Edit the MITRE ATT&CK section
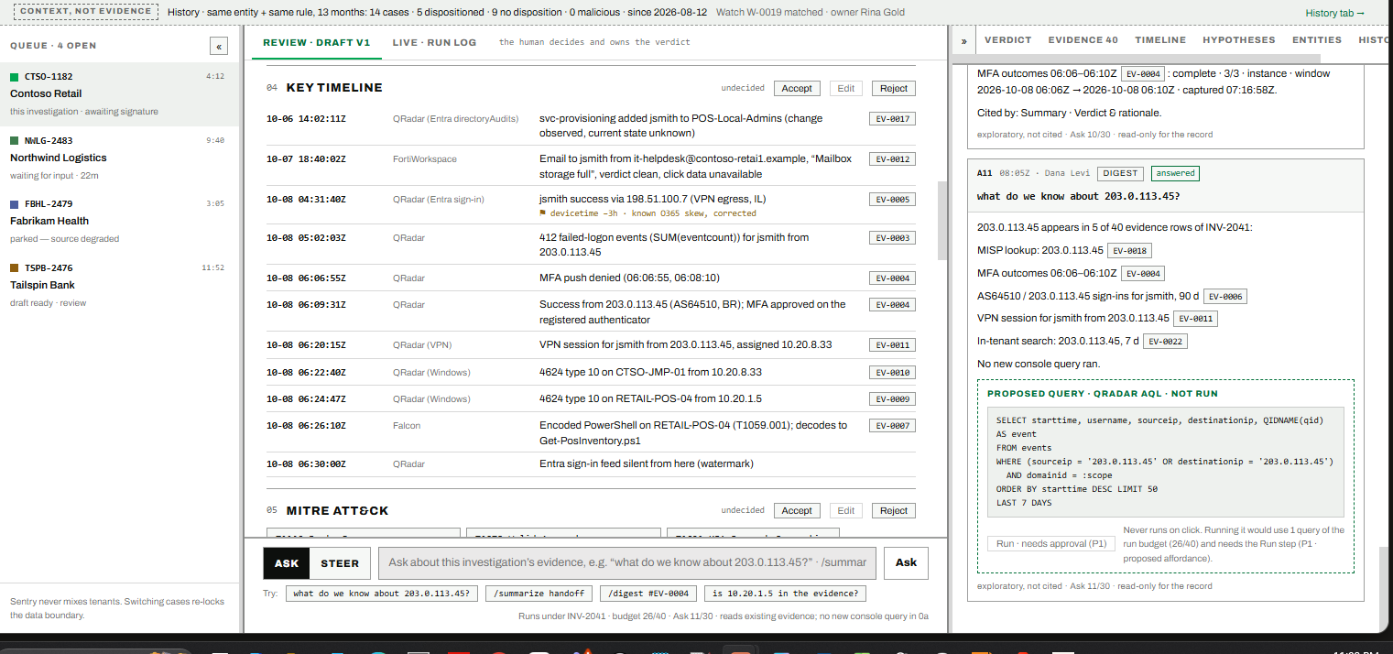The width and height of the screenshot is (1393, 654). tap(845, 510)
